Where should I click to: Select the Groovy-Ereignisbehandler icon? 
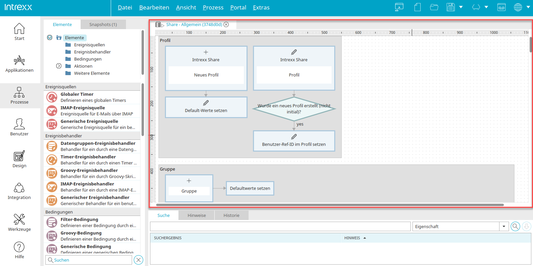52,173
